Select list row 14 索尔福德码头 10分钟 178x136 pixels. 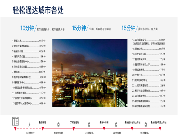pyautogui.click(x=149, y=40)
